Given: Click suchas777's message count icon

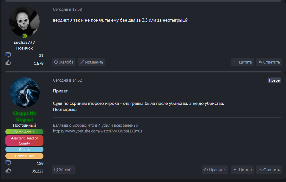Looking at the screenshot, I should click(8, 55).
